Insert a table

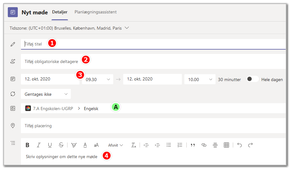click(x=226, y=145)
